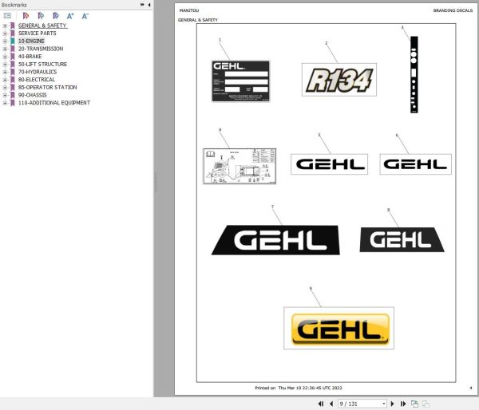The height and width of the screenshot is (410, 479).
Task: Click the Printed on timestamp footer text
Action: (299, 388)
